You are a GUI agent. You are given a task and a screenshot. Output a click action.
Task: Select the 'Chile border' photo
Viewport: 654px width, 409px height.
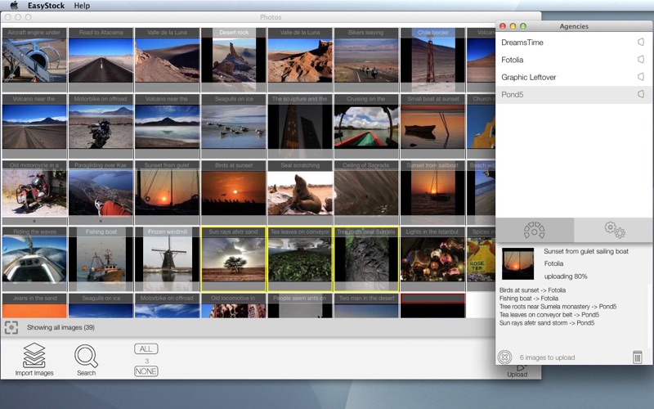click(432, 60)
